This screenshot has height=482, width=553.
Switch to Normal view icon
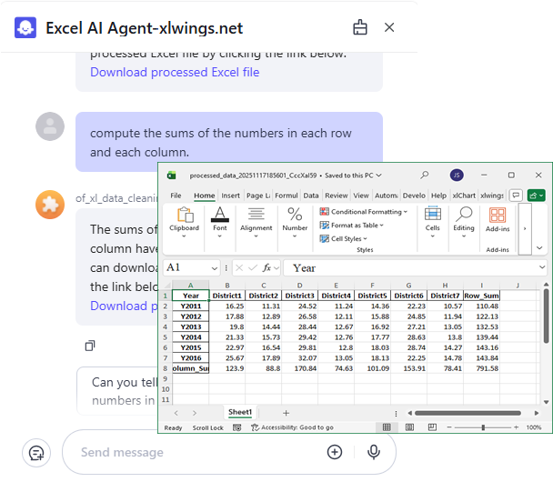tap(387, 427)
